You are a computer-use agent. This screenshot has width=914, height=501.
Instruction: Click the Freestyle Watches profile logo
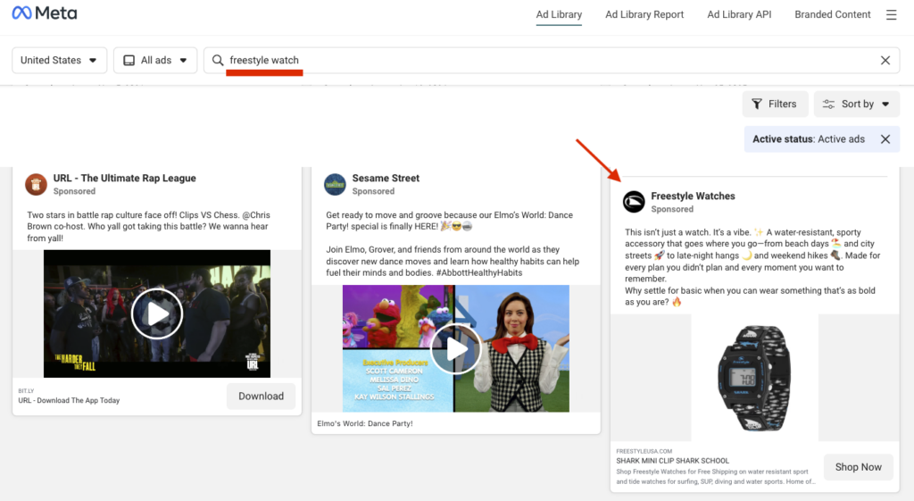[x=634, y=202]
